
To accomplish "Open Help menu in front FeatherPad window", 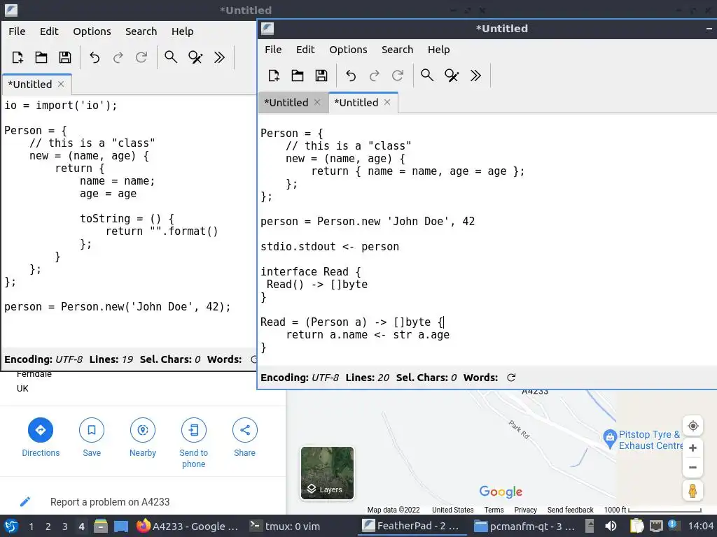I will click(x=438, y=50).
